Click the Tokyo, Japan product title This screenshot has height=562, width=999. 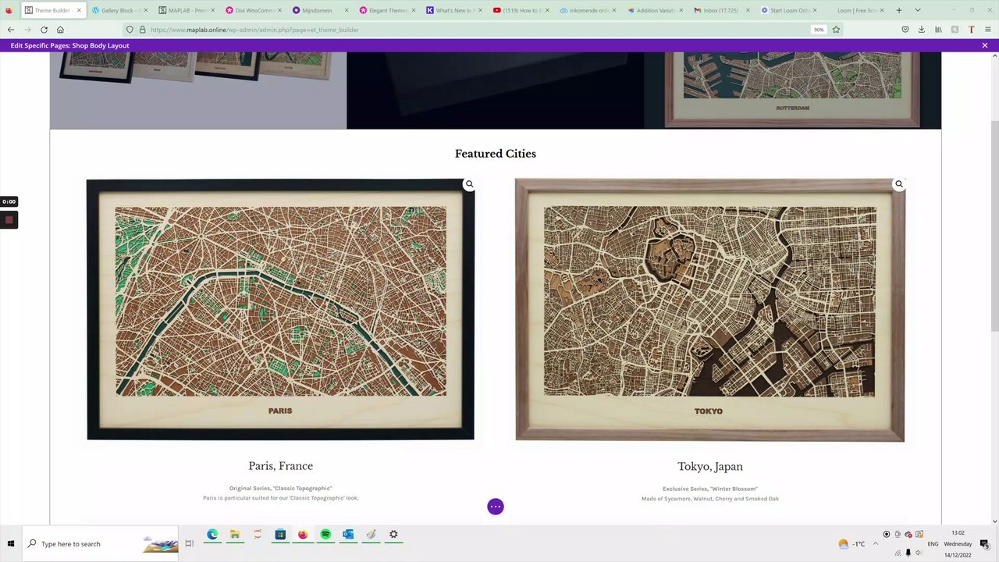pyautogui.click(x=709, y=467)
